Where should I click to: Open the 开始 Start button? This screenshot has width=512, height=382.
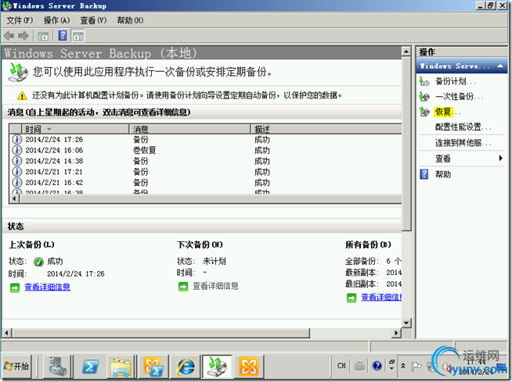click(x=16, y=366)
